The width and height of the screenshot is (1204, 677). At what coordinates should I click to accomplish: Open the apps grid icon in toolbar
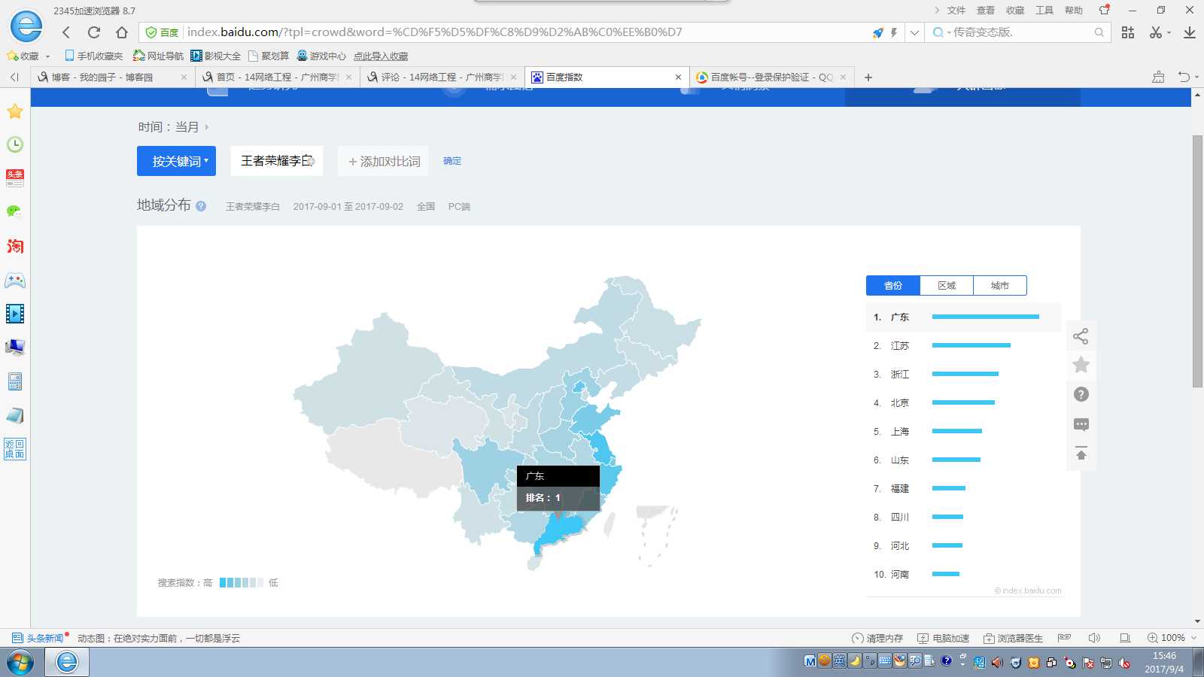click(1127, 32)
